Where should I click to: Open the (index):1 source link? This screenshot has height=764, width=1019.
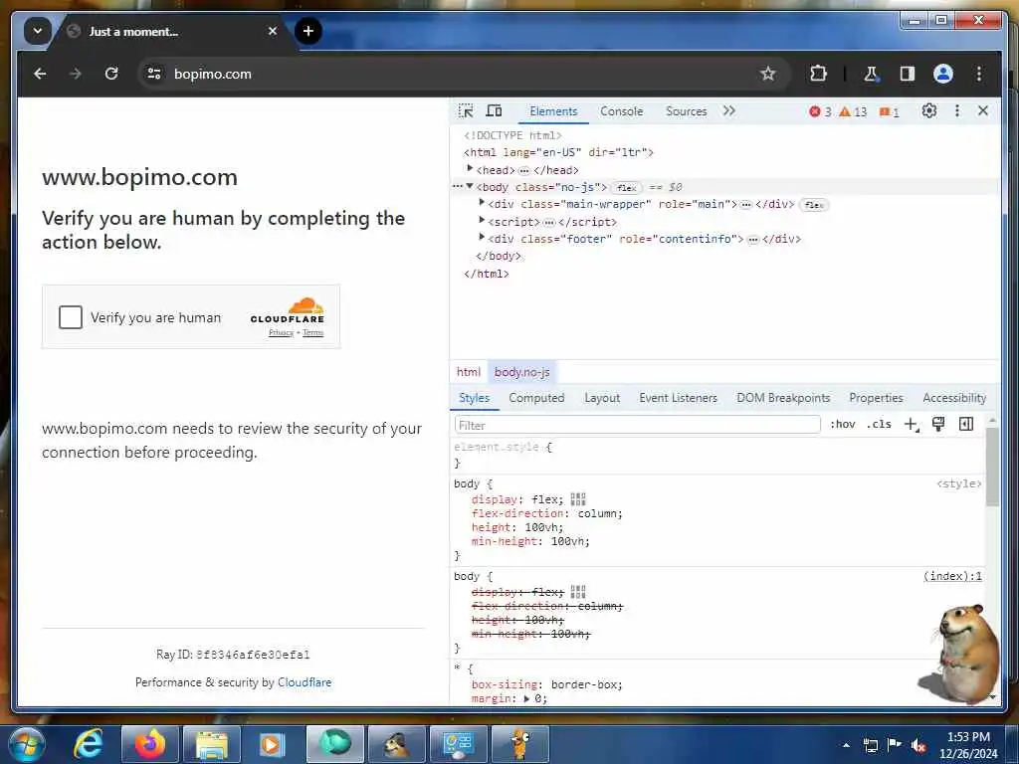[x=952, y=576]
